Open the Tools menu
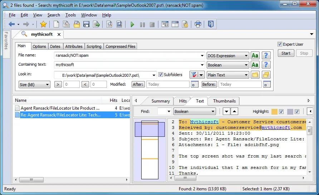The image size is (319, 195). pos(70,15)
